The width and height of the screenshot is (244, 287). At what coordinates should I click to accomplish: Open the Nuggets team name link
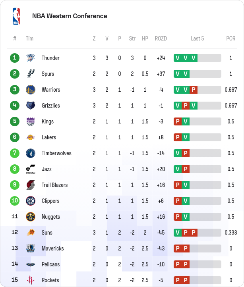pyautogui.click(x=51, y=217)
